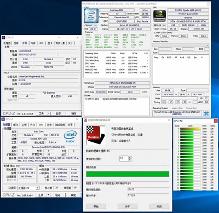Click the chess benchmark title bar icon
The image size is (219, 213).
coord(85,120)
